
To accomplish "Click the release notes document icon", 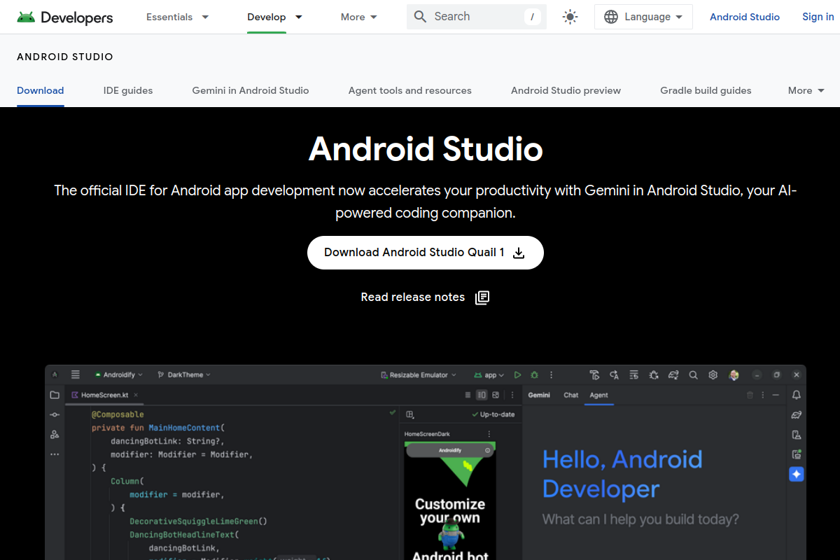I will tap(482, 297).
